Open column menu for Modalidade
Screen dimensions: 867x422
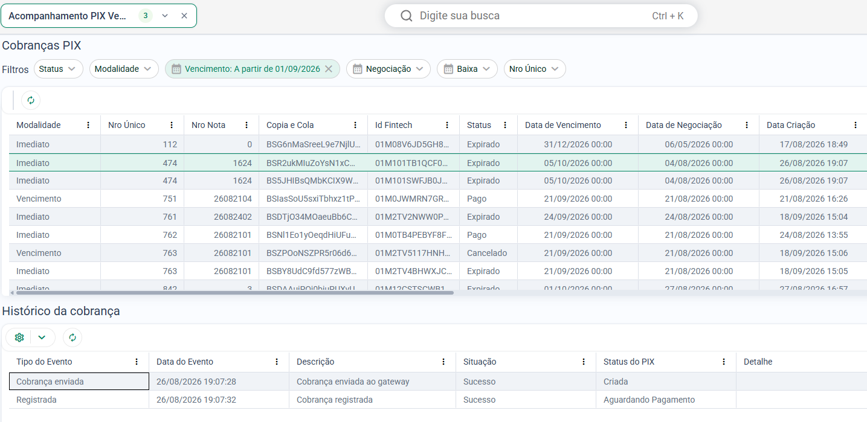[x=88, y=125]
